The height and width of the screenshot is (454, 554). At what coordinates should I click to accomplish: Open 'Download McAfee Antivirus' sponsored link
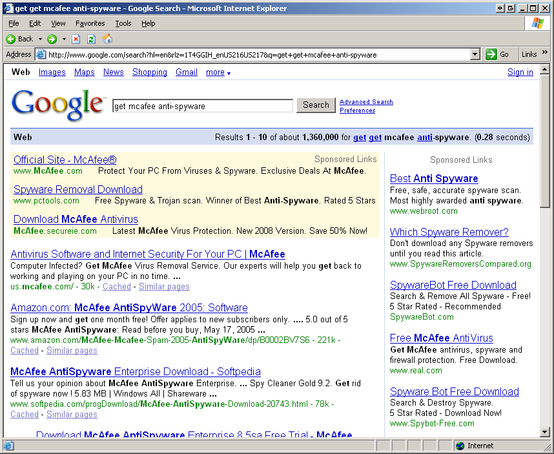[76, 219]
